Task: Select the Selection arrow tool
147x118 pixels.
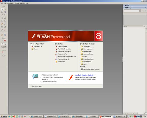Action: pyautogui.click(x=2, y=9)
